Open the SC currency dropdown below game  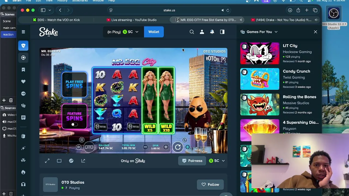(217, 161)
